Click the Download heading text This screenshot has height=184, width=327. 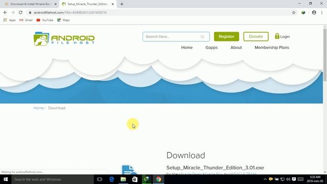click(185, 155)
